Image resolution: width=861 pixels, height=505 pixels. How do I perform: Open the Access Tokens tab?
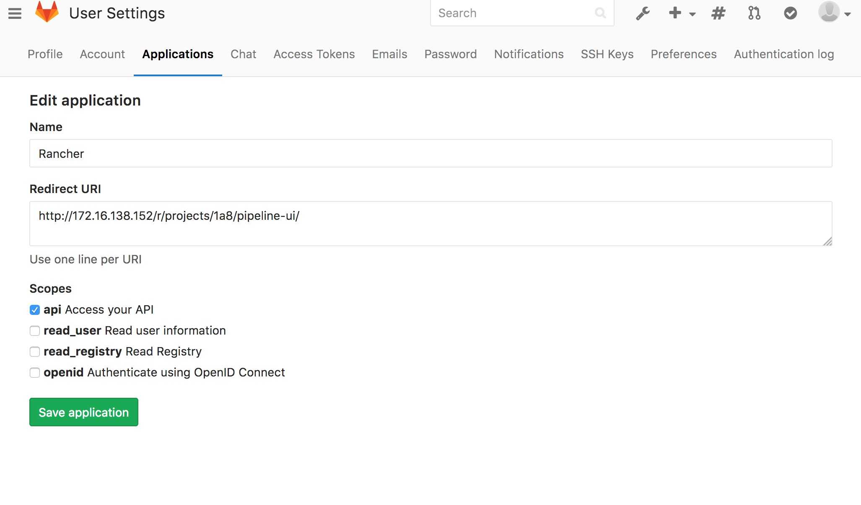click(x=314, y=54)
